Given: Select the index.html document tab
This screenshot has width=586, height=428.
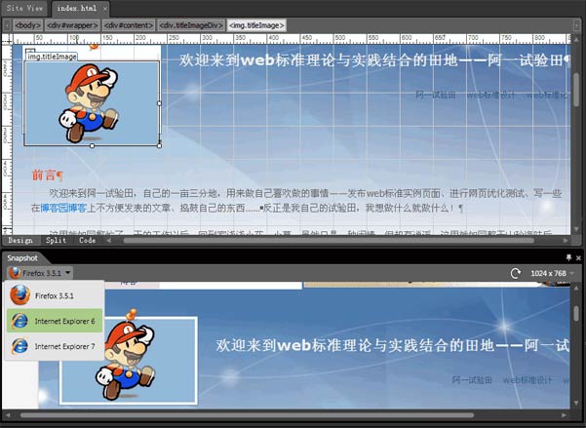Looking at the screenshot, I should (x=77, y=8).
